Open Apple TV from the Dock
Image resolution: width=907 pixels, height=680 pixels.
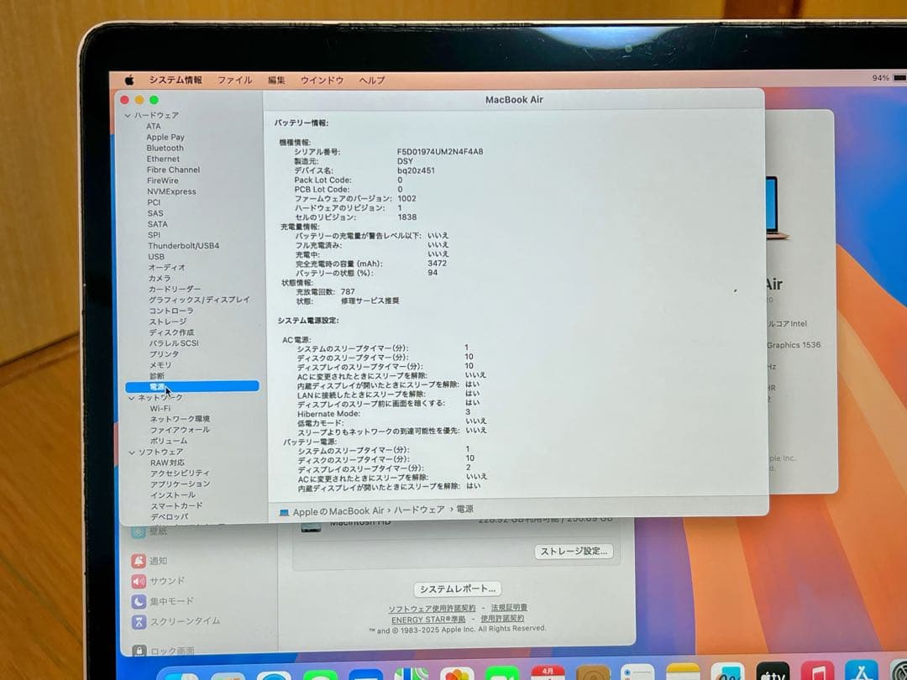(773, 673)
